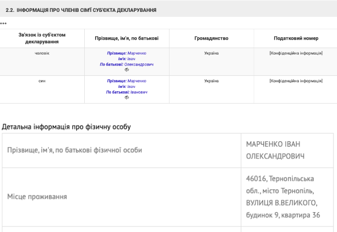This screenshot has height=232, width=337.
Task: Click the "Прізвище, ім'я, по батькові" column header
Action: [127, 38]
